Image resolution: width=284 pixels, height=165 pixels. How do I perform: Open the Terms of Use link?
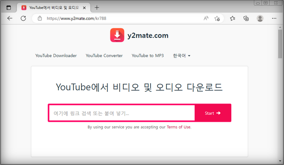click(x=179, y=127)
